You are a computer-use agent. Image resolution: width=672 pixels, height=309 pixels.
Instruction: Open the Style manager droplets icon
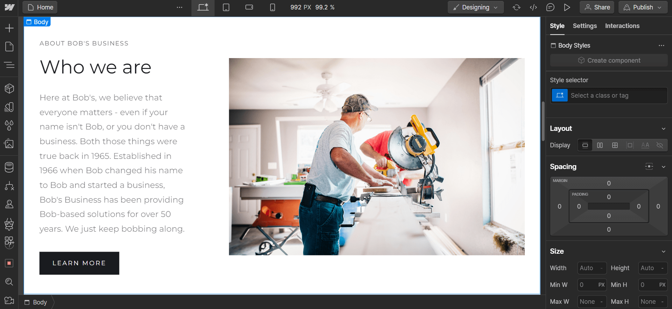tap(9, 125)
